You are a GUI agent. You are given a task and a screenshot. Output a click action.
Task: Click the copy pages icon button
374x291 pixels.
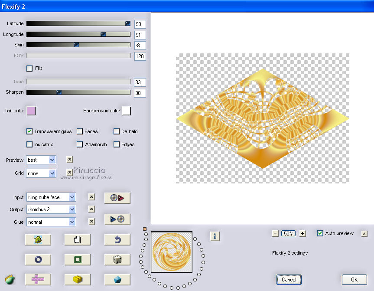(x=78, y=240)
